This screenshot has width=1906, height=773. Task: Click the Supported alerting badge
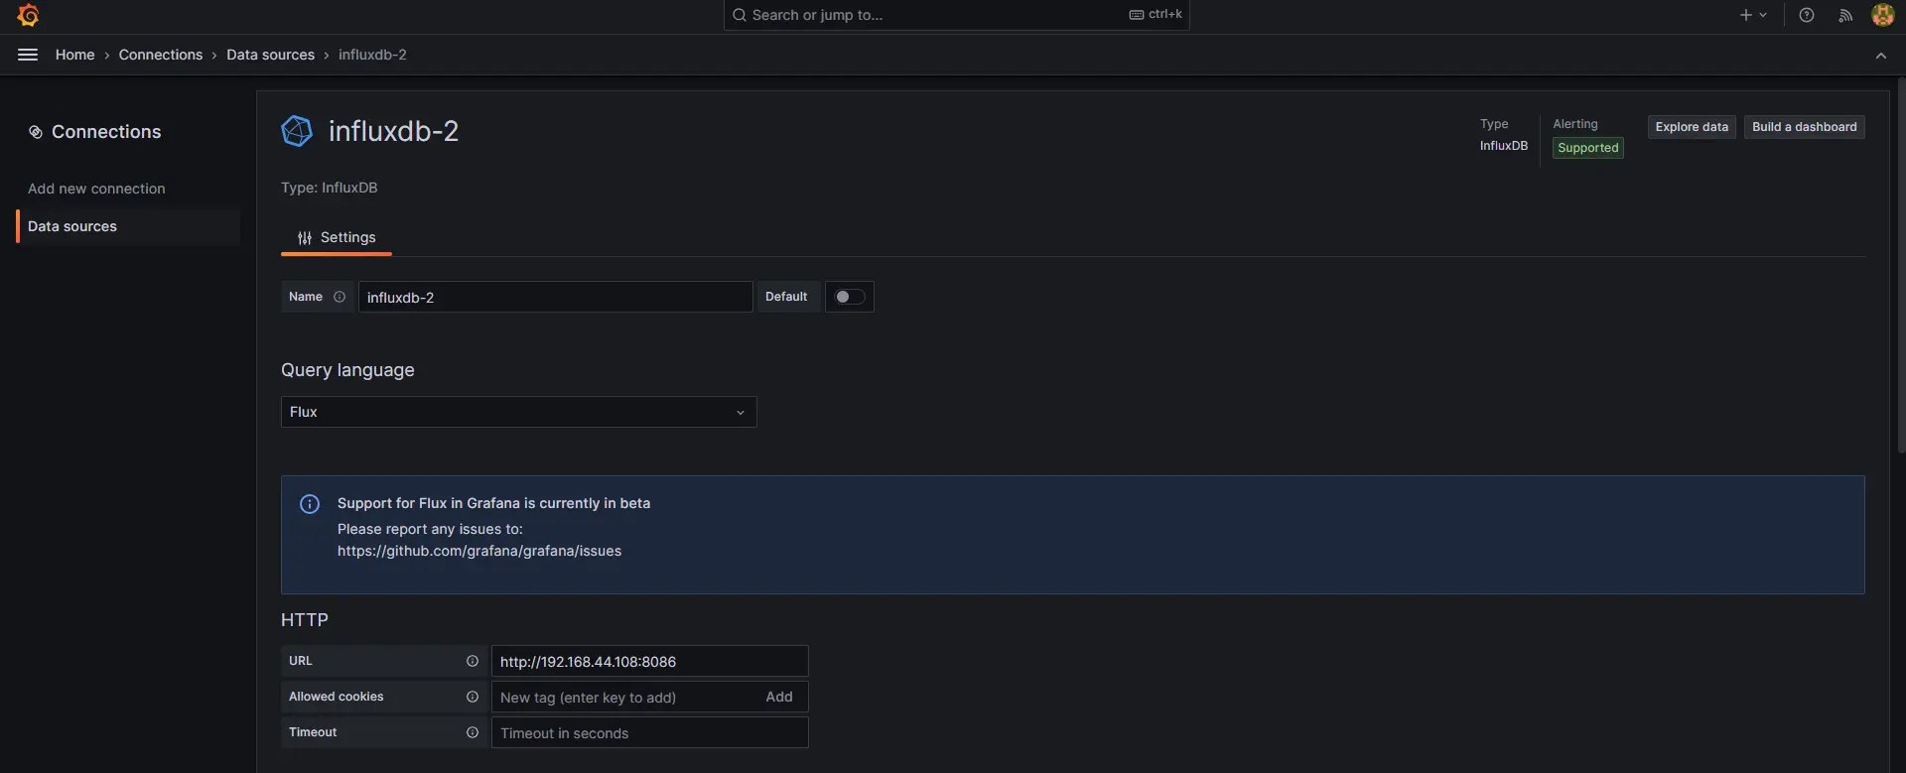(x=1587, y=148)
